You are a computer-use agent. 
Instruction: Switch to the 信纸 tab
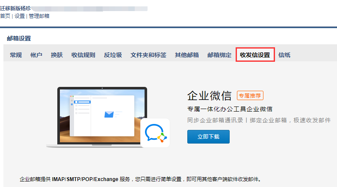(284, 55)
